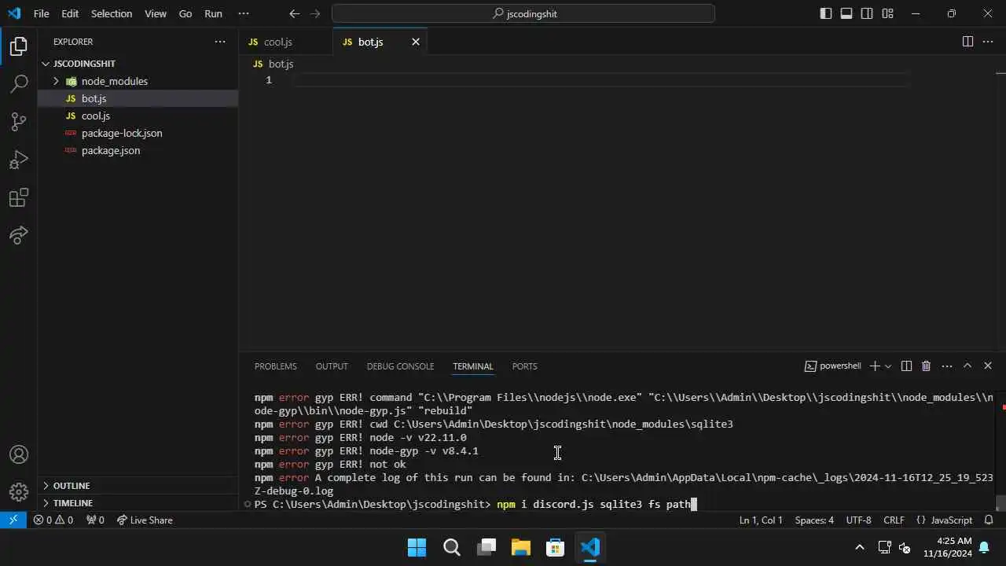This screenshot has width=1006, height=566.
Task: Open the Live Share view icon
Action: point(19,235)
